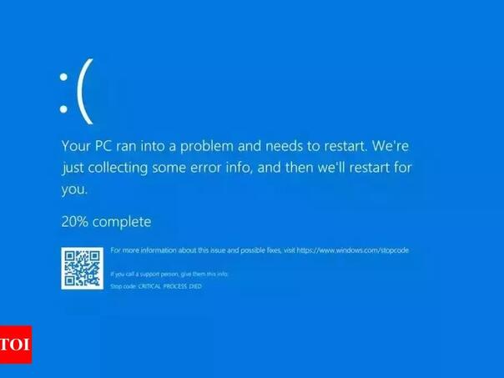
Task: Click the '20%' number in the progress text
Action: (x=74, y=222)
